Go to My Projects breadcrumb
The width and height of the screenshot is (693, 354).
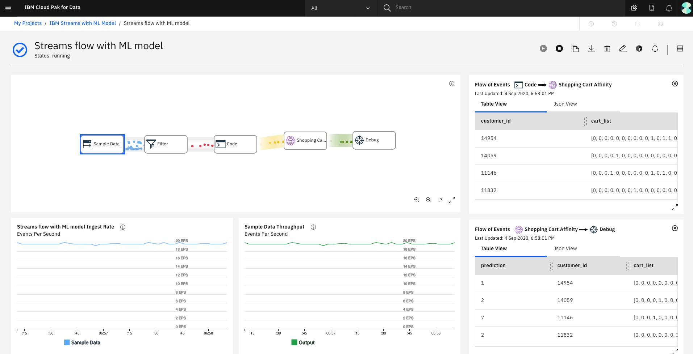tap(28, 23)
